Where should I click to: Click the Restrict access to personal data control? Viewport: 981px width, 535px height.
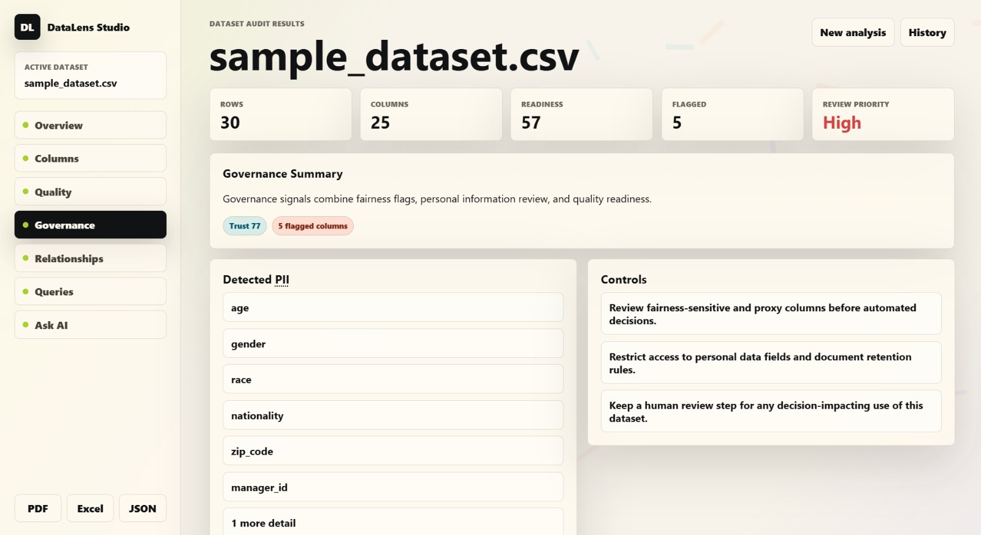pyautogui.click(x=771, y=363)
